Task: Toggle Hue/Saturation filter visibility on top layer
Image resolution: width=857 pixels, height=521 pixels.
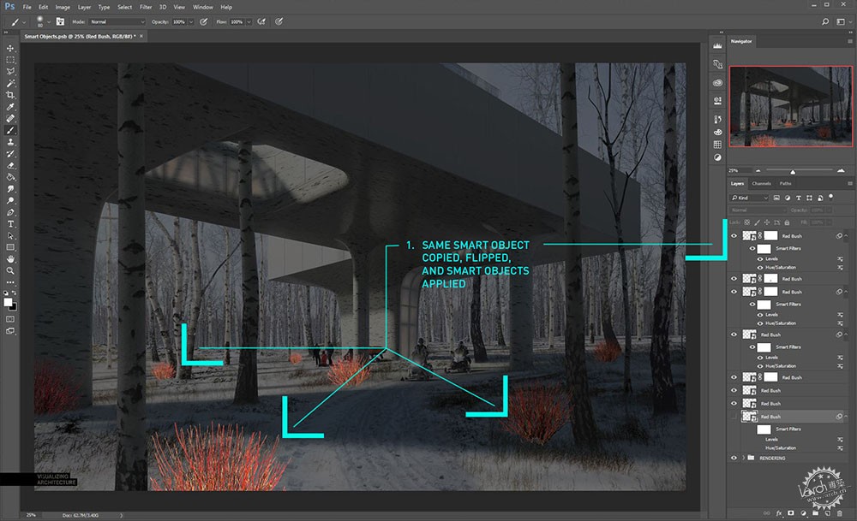Action: pos(760,267)
